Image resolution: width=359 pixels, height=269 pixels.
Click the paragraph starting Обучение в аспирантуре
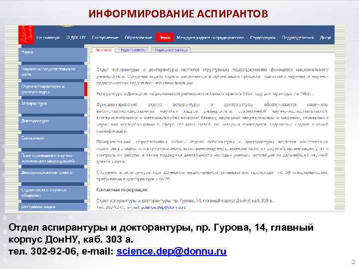pos(212,176)
